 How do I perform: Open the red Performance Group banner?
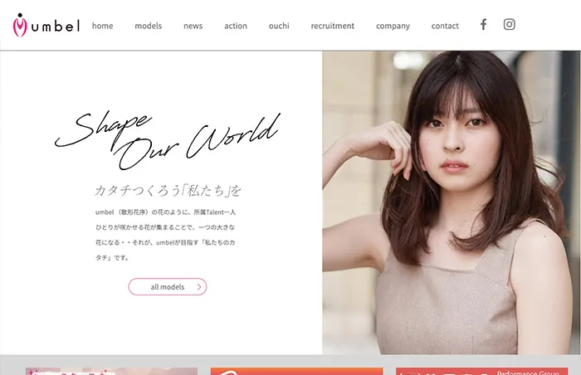click(x=481, y=371)
